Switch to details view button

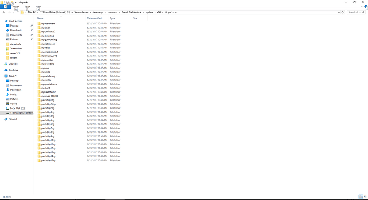361,197
